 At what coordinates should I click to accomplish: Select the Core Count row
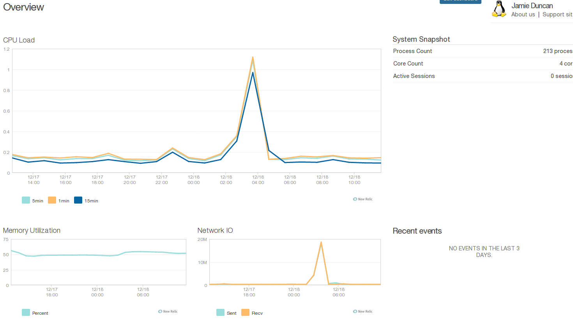tap(482, 64)
